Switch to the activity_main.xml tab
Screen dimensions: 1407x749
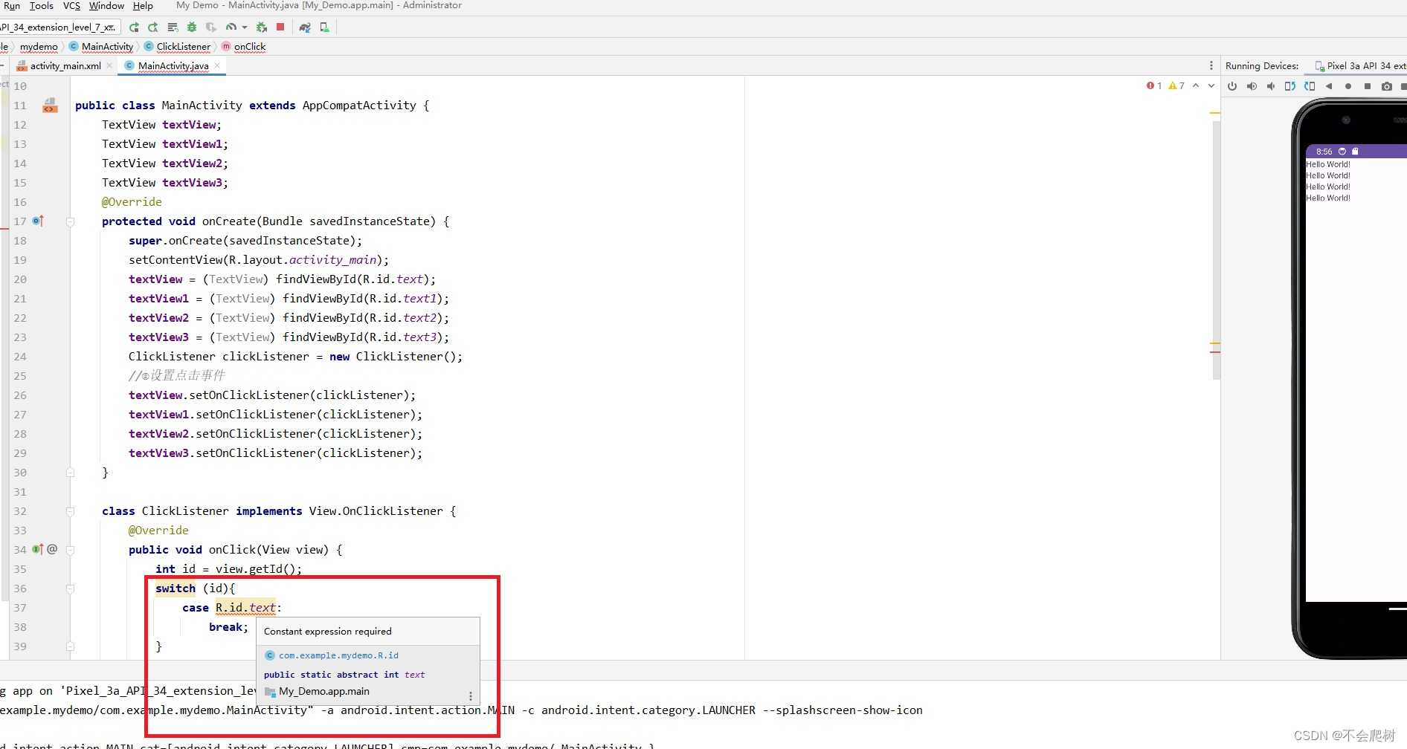tap(65, 66)
